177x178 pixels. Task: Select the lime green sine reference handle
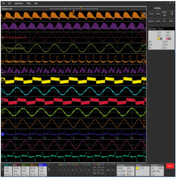click(3, 112)
